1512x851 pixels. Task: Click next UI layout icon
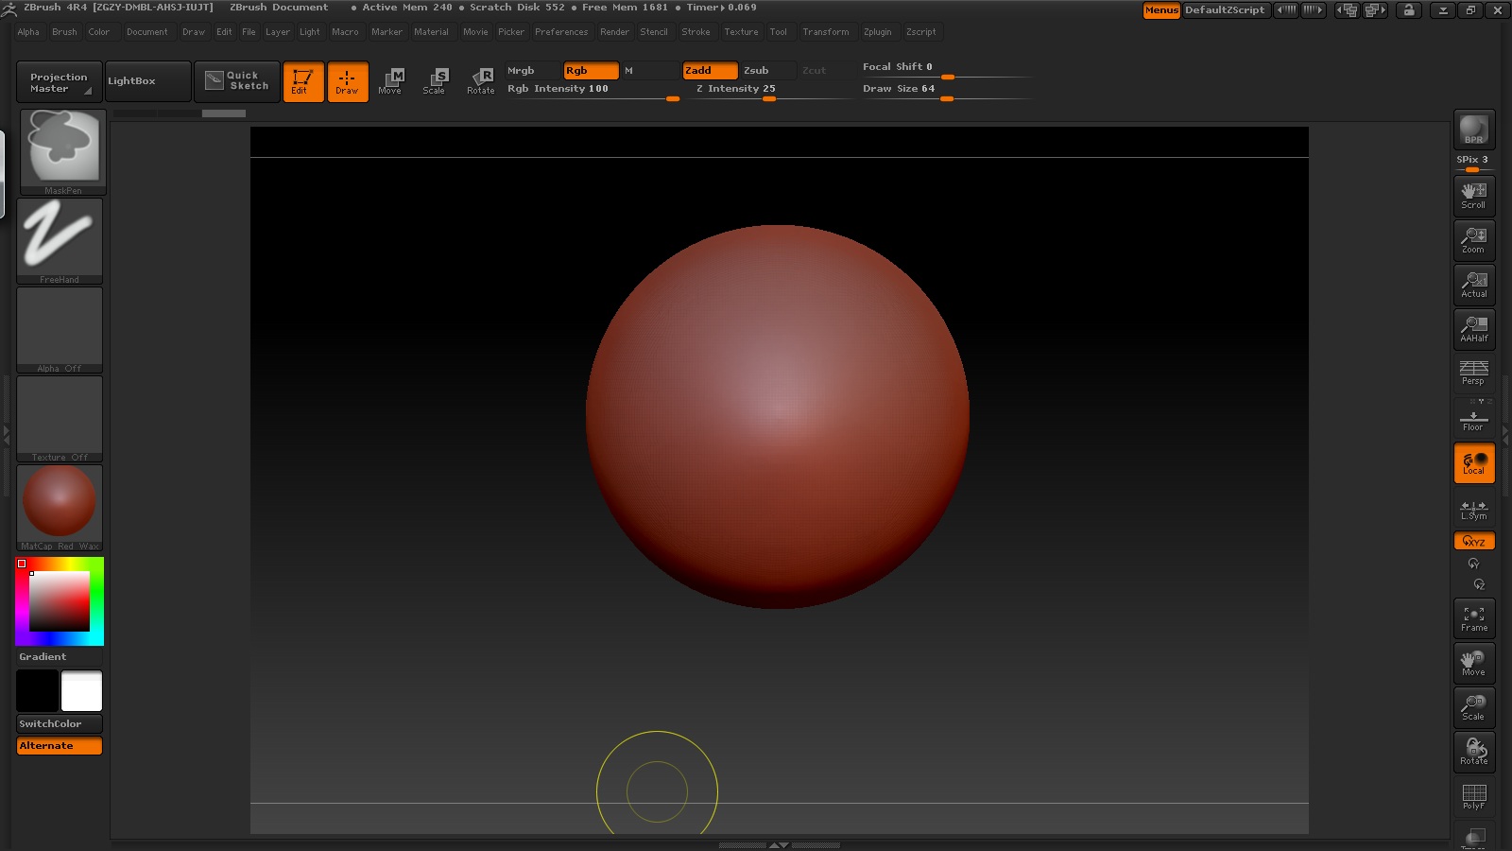pyautogui.click(x=1375, y=10)
